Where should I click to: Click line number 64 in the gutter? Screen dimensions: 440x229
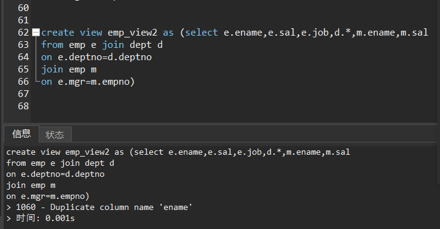23,57
